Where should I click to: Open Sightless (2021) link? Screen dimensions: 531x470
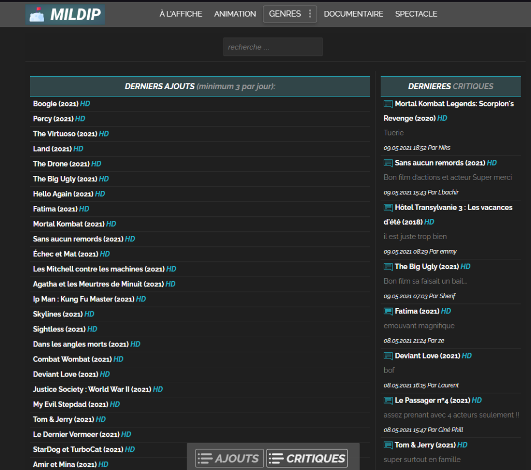65,329
